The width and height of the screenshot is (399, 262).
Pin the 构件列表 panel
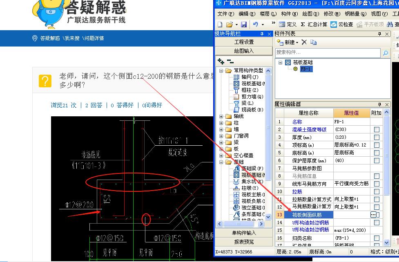(379, 34)
